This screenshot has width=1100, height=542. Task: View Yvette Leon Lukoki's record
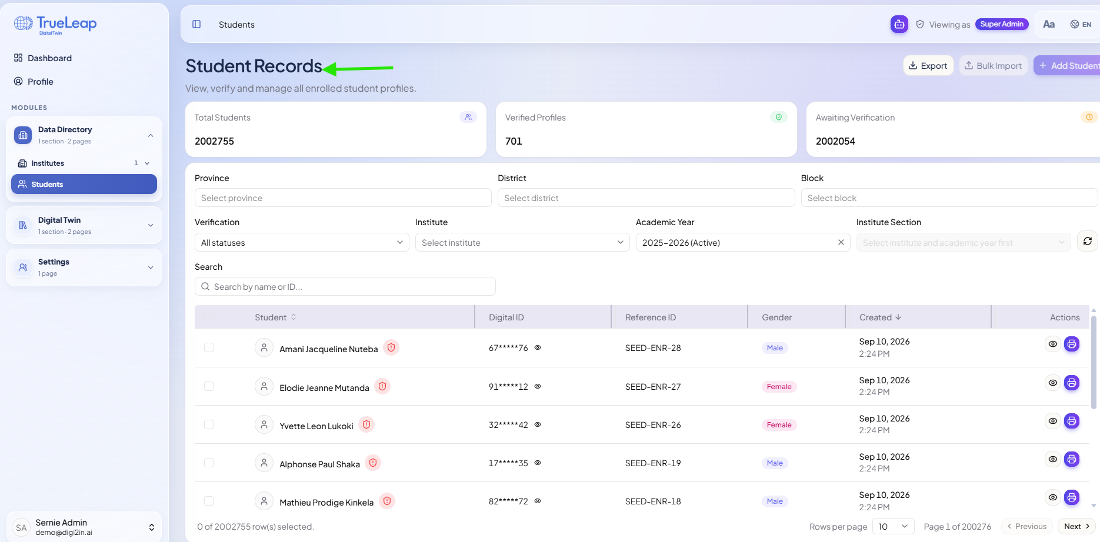1053,421
